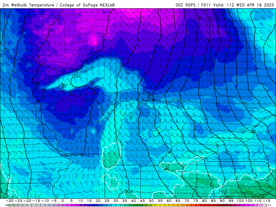Click the 85 value on the color scale

point(213,201)
